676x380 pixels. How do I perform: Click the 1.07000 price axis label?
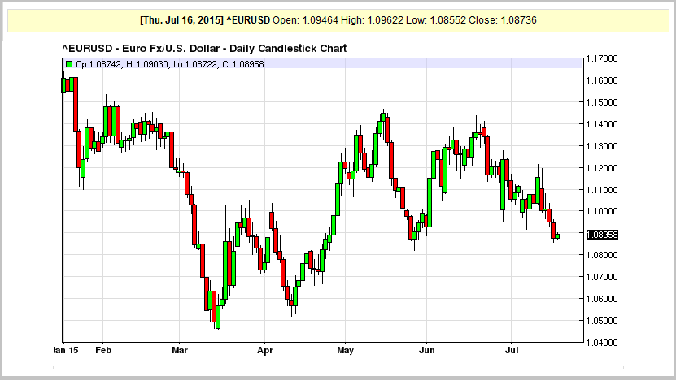[602, 277]
